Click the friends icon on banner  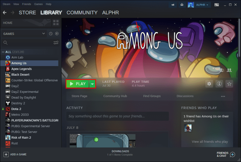tap(229, 70)
